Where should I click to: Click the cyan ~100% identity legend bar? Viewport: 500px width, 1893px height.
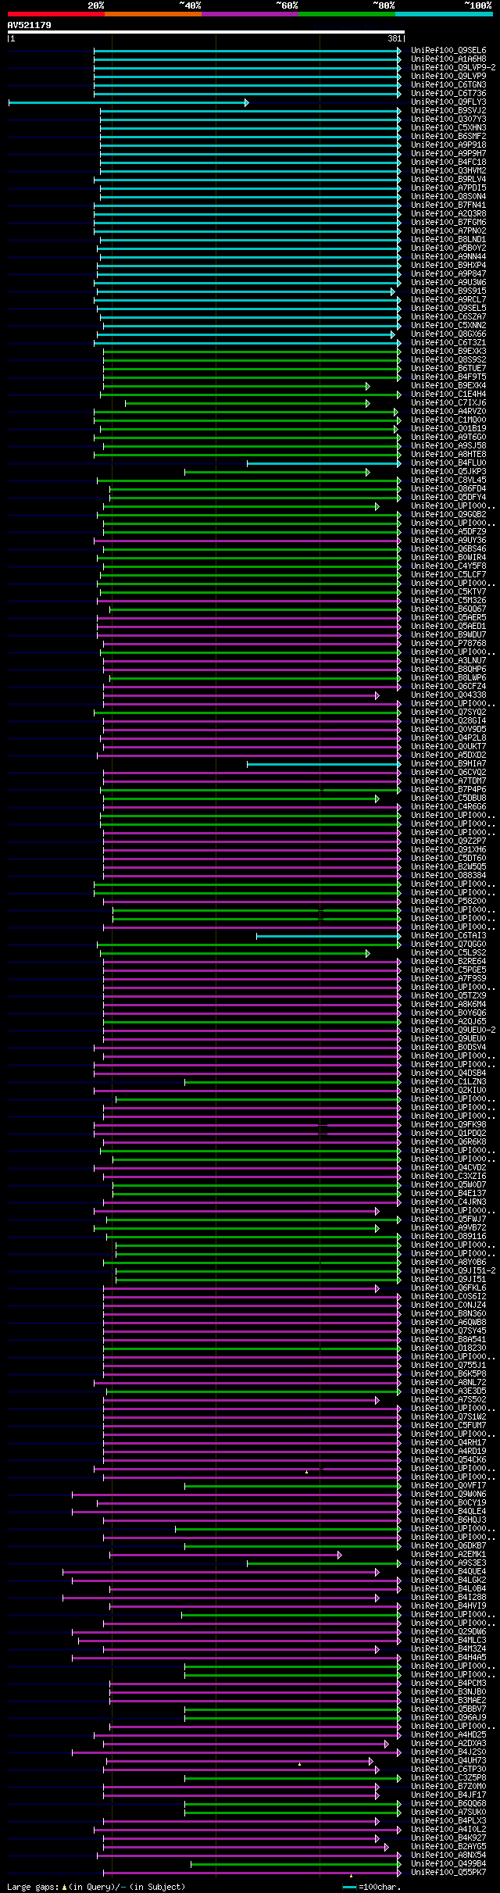click(x=444, y=13)
